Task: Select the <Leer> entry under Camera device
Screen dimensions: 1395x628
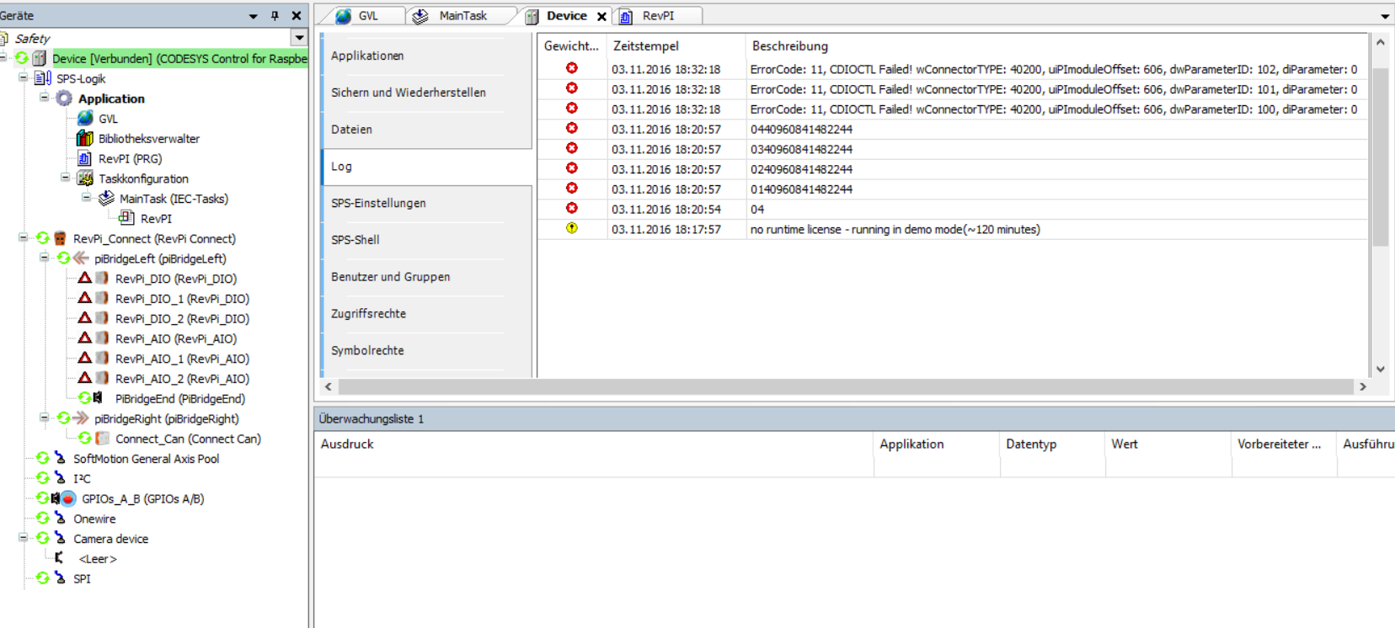Action: click(98, 559)
